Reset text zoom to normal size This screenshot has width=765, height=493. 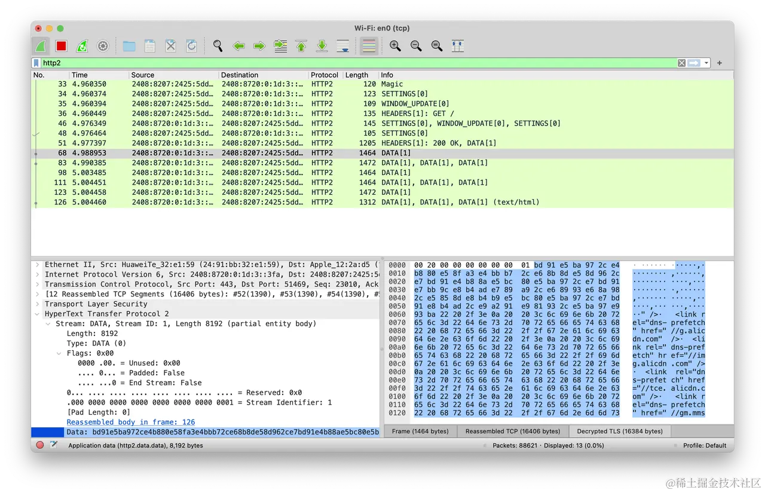(437, 46)
